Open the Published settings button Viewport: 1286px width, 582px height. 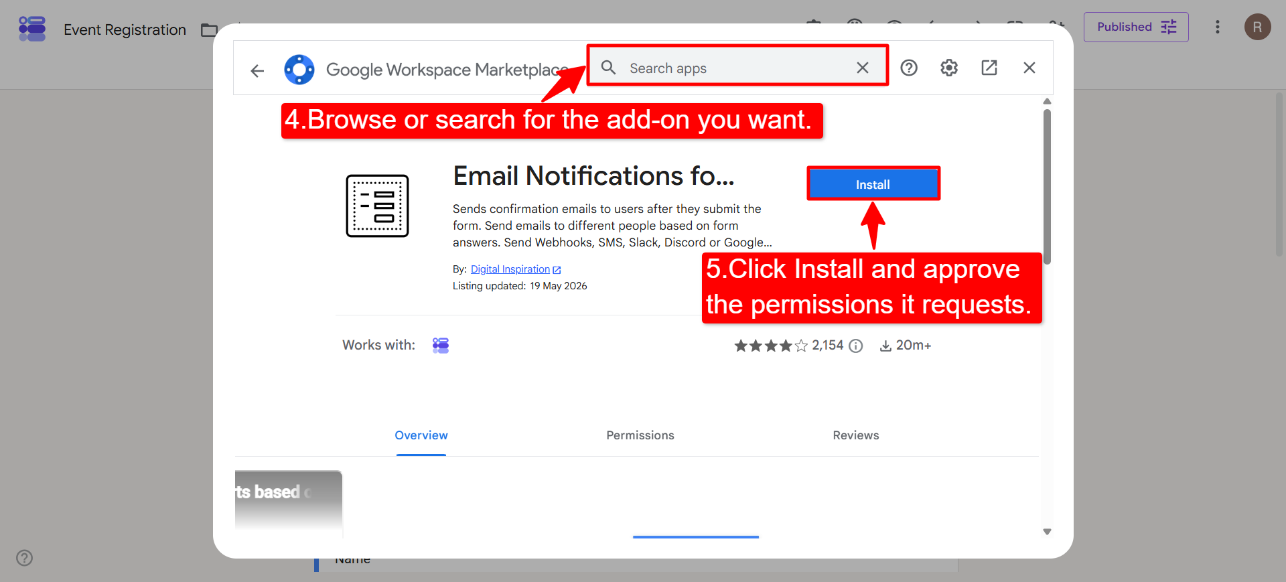pyautogui.click(x=1136, y=27)
